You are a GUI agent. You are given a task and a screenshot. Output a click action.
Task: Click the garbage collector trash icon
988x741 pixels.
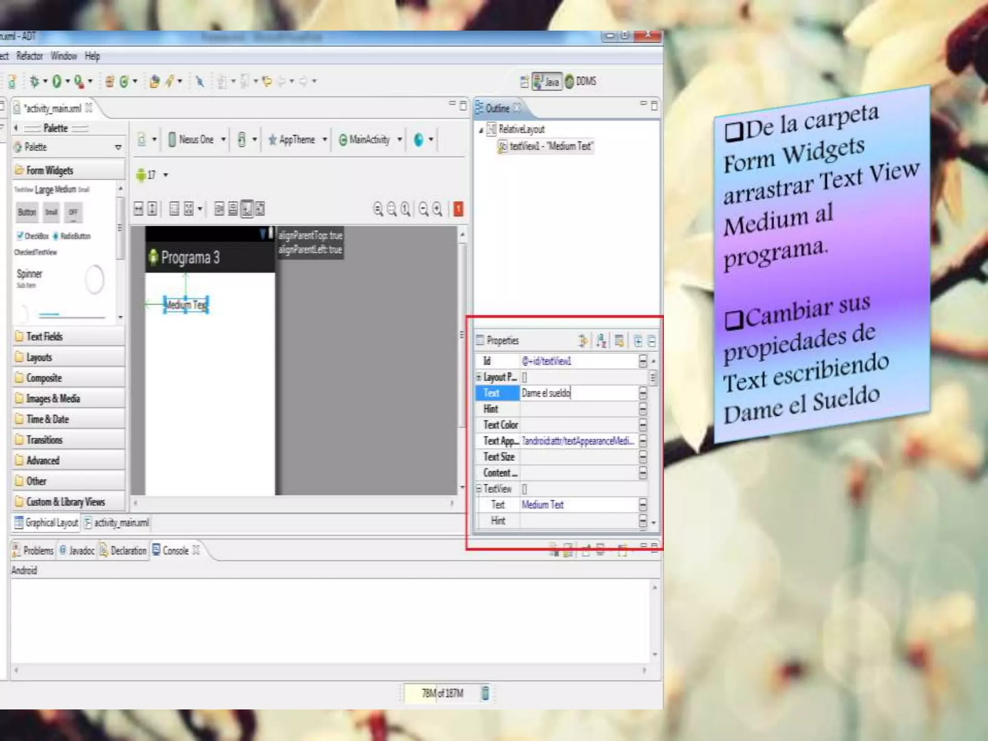click(485, 693)
